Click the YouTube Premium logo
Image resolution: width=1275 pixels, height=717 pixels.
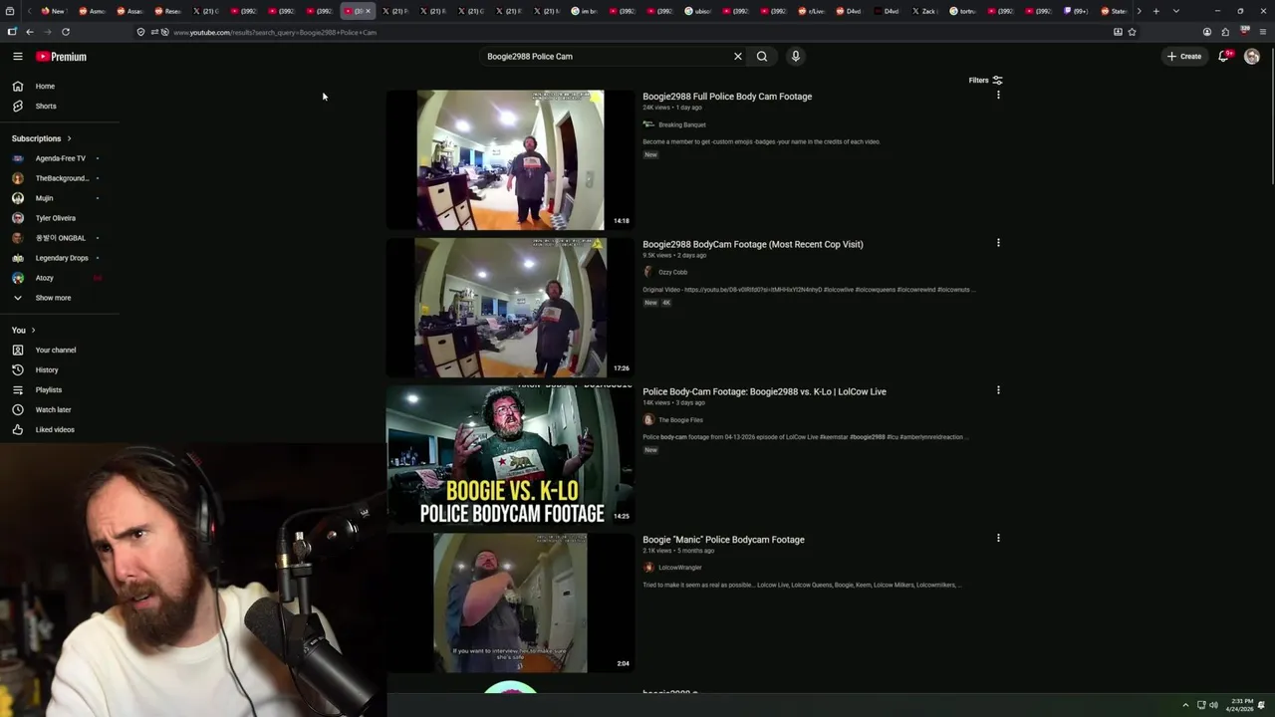click(61, 57)
